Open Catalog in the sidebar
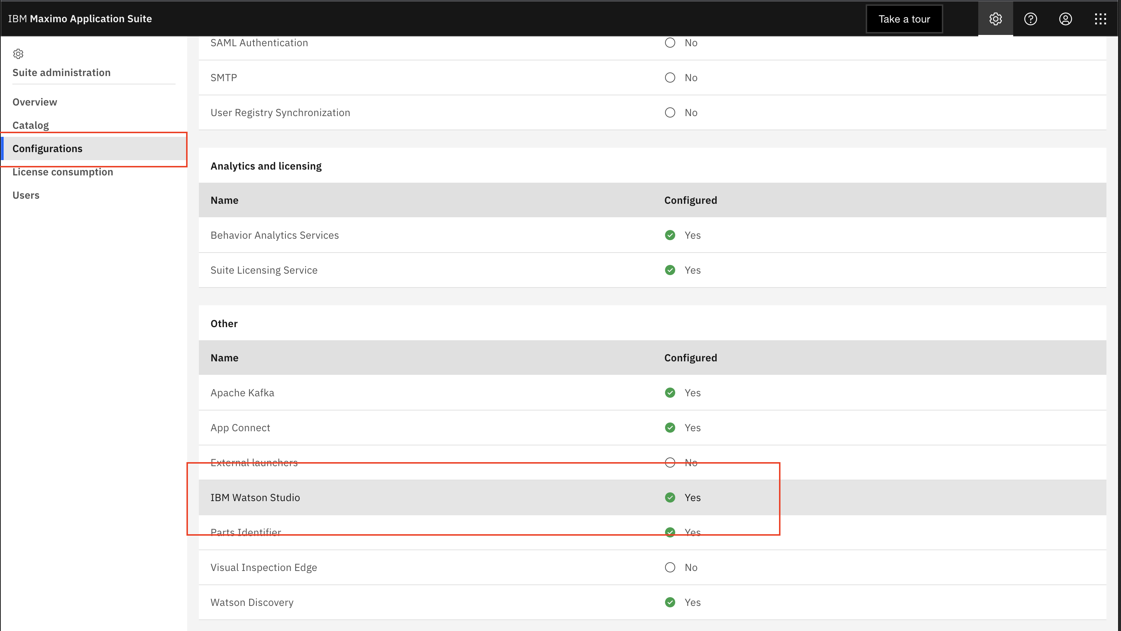 coord(31,125)
